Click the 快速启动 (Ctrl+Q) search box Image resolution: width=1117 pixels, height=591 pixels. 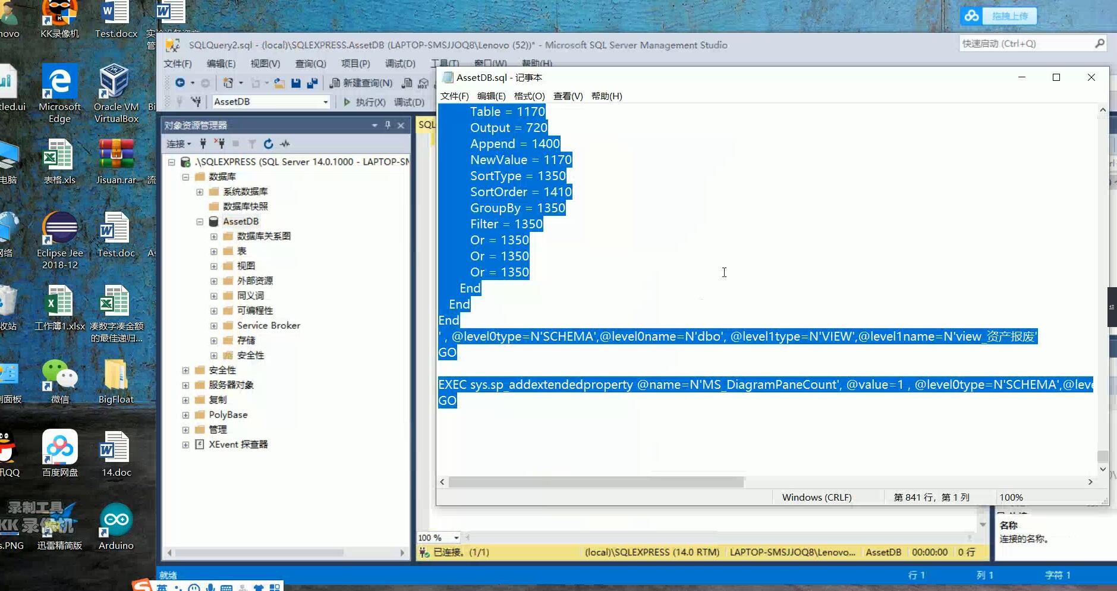click(x=1033, y=43)
